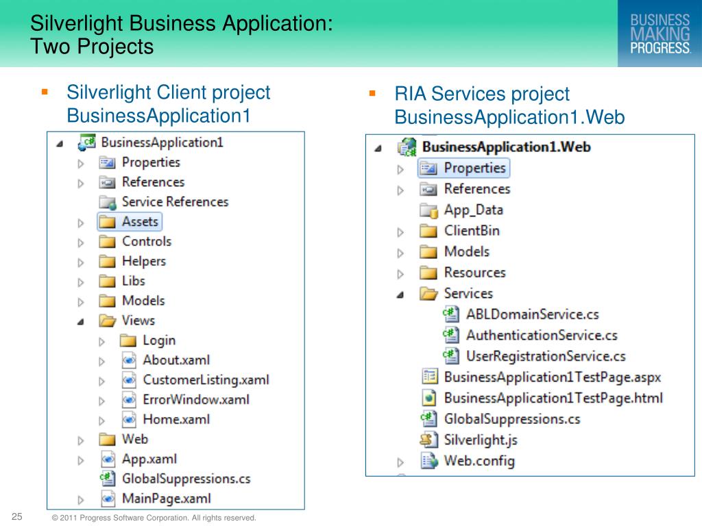Select the MainPage.xaml label
702x526 pixels.
click(166, 499)
